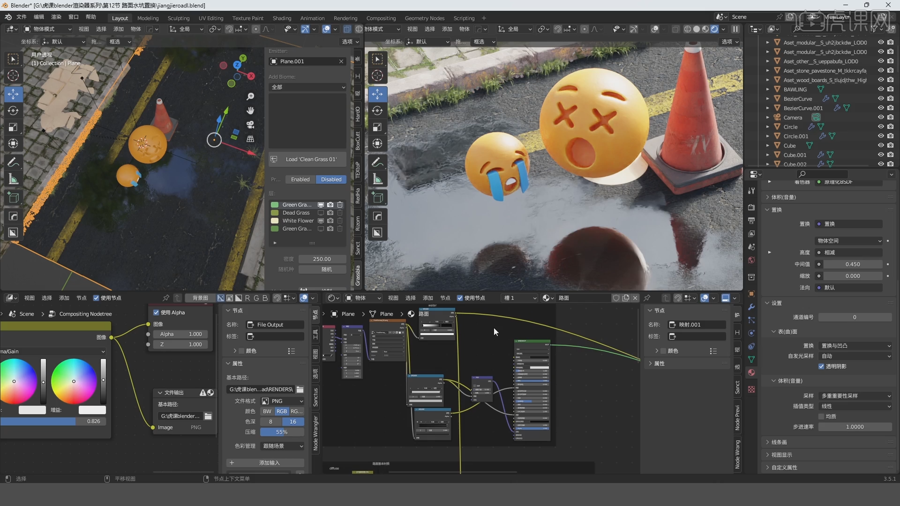Hide the BAWLING object in the outliner
900x506 pixels.
[882, 89]
